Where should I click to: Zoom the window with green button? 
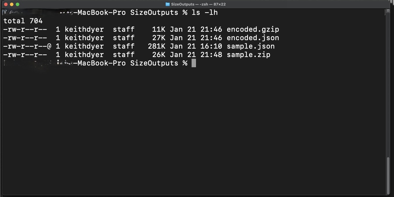(x=18, y=4)
